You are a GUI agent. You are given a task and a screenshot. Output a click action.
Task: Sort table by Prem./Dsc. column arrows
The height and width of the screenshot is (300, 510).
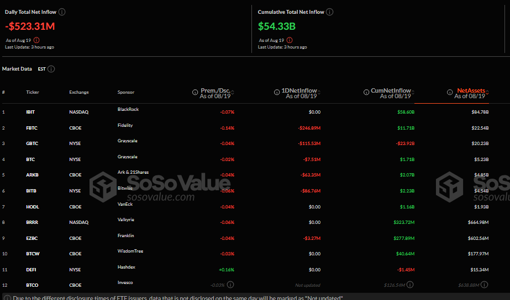coord(233,93)
